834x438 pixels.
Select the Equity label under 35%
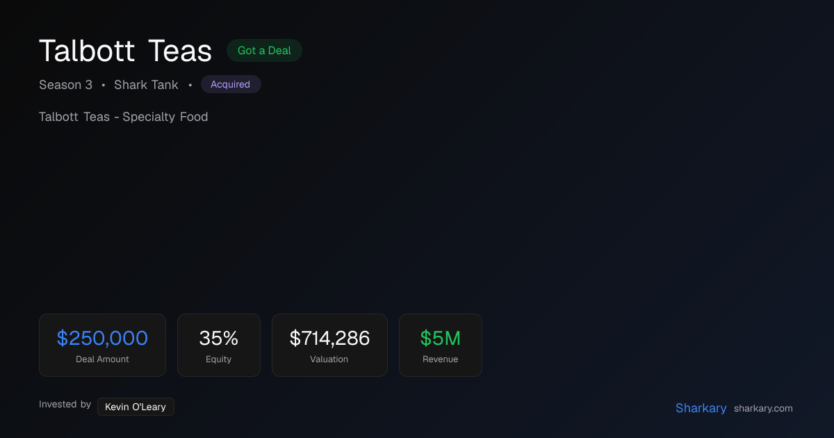(x=219, y=359)
